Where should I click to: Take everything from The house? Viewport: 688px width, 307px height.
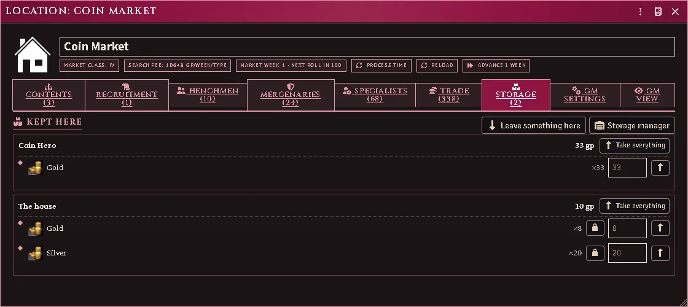tap(635, 206)
